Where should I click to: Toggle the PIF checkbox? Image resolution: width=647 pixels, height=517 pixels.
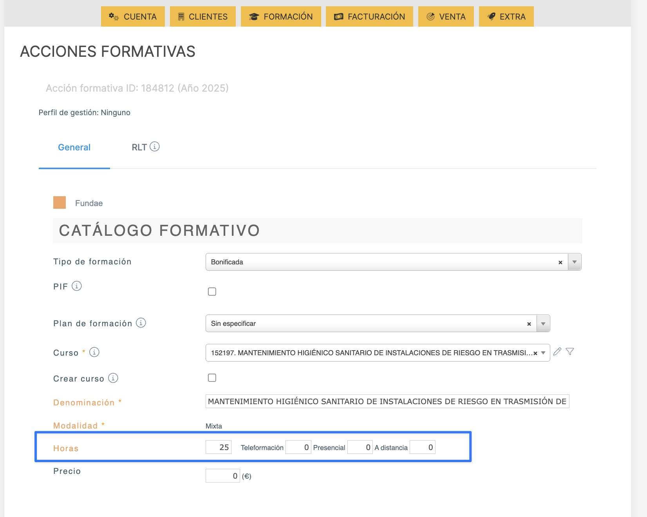212,291
